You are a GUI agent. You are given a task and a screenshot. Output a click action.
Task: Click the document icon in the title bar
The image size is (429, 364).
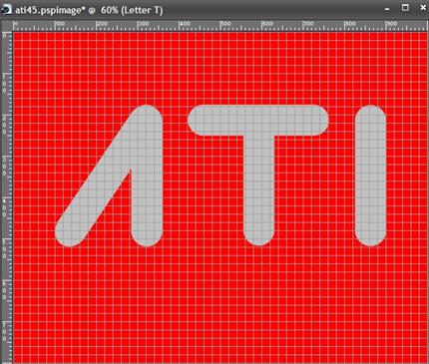point(6,9)
